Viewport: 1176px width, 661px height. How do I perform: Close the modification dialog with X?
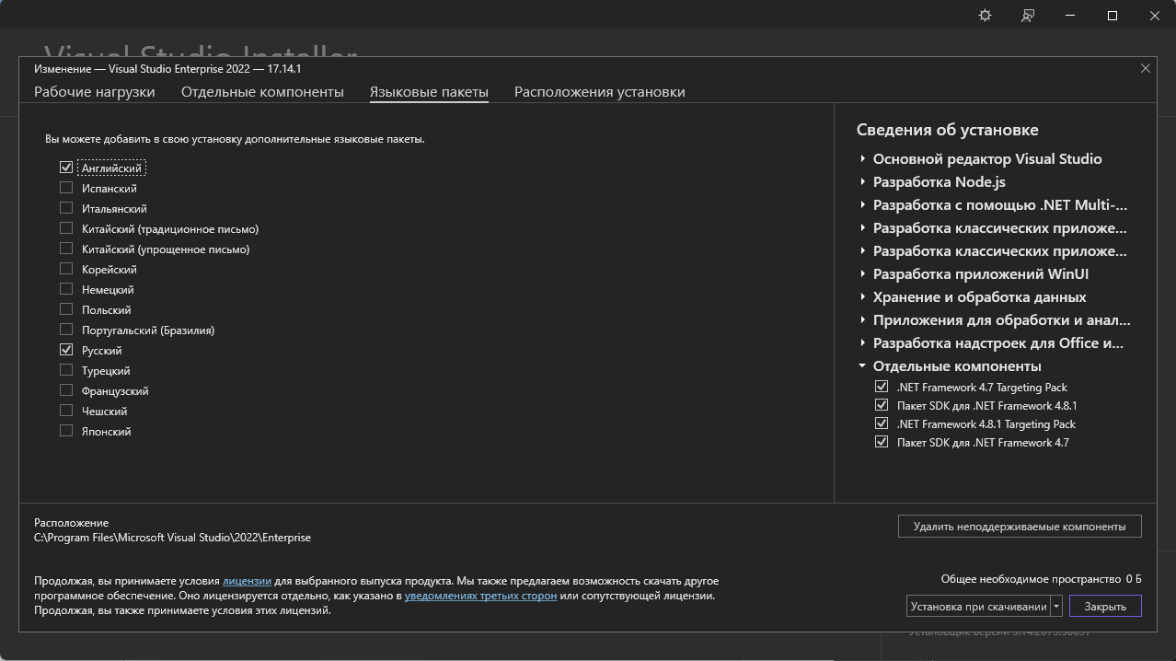1146,68
